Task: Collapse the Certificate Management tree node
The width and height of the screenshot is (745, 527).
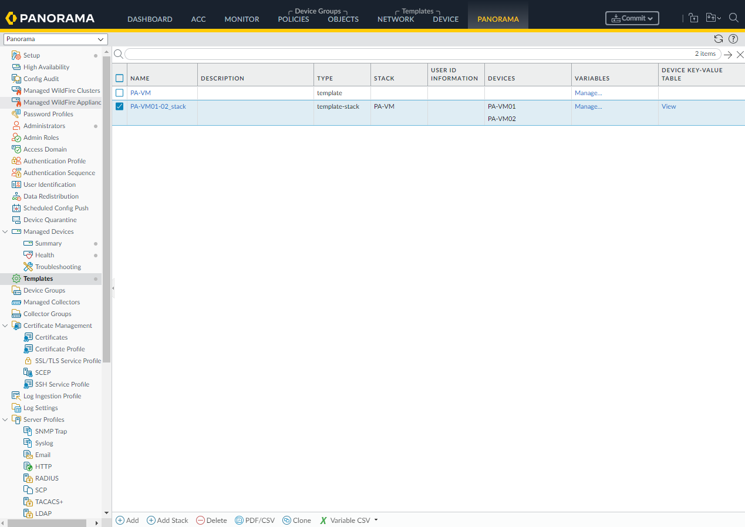Action: coord(5,325)
